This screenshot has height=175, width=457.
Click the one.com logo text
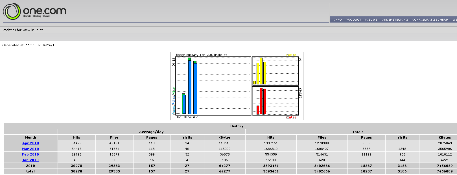pos(45,11)
